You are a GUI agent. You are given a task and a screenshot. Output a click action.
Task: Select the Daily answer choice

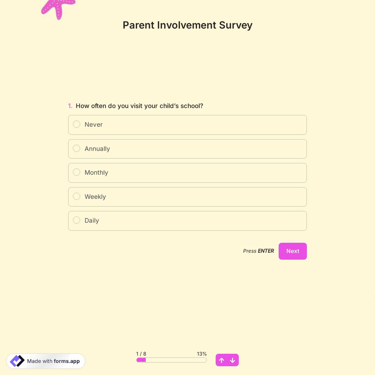pos(187,220)
